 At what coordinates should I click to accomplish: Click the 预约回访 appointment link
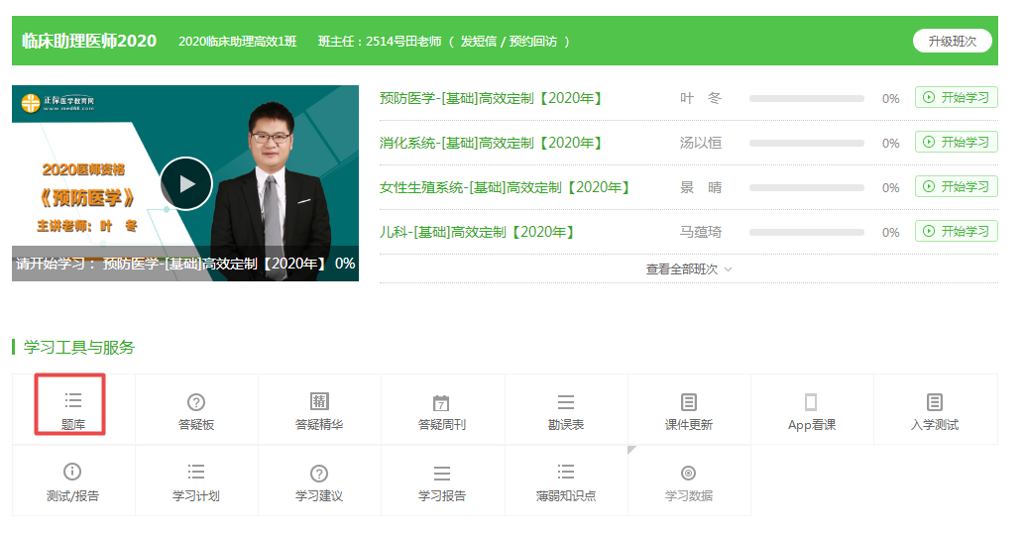pos(535,42)
